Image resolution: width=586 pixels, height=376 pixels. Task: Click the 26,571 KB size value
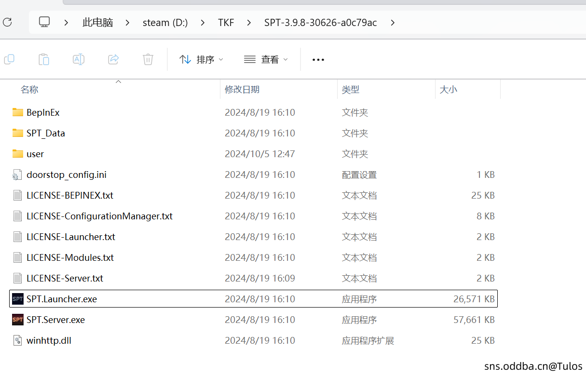click(474, 299)
